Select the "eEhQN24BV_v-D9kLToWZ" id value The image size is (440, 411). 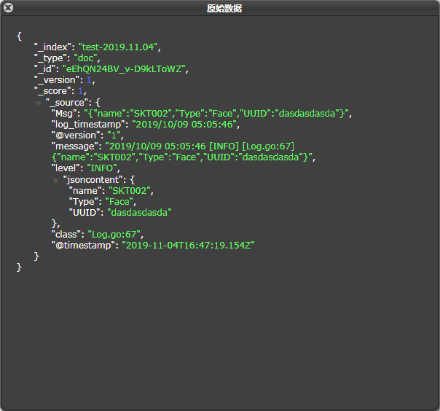coord(124,69)
